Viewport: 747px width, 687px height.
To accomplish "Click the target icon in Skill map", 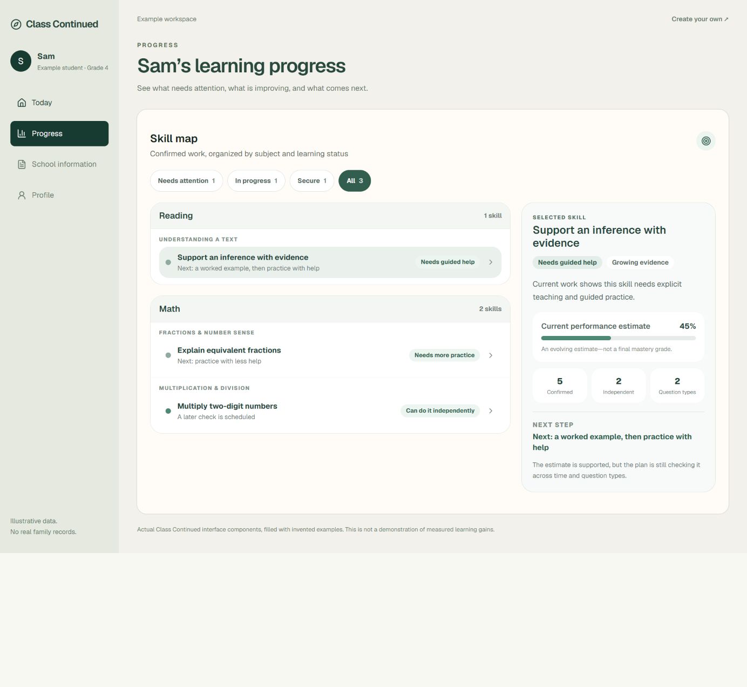I will tap(706, 141).
